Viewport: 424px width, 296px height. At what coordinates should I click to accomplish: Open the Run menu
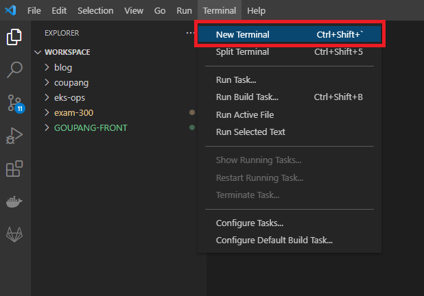tap(184, 10)
